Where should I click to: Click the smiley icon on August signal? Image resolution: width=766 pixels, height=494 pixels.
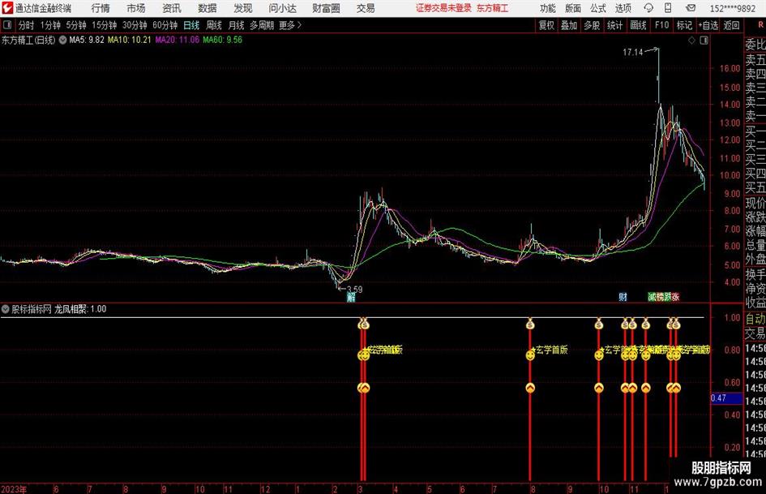530,355
